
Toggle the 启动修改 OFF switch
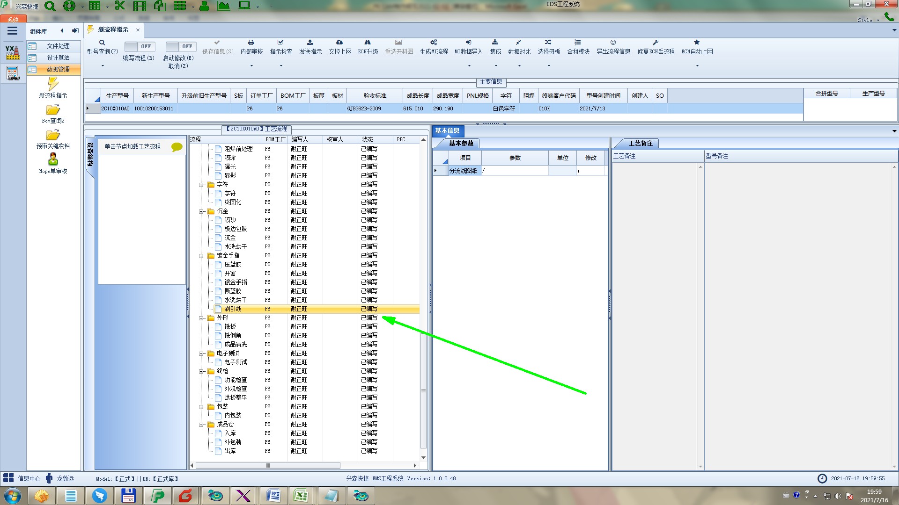[x=180, y=46]
